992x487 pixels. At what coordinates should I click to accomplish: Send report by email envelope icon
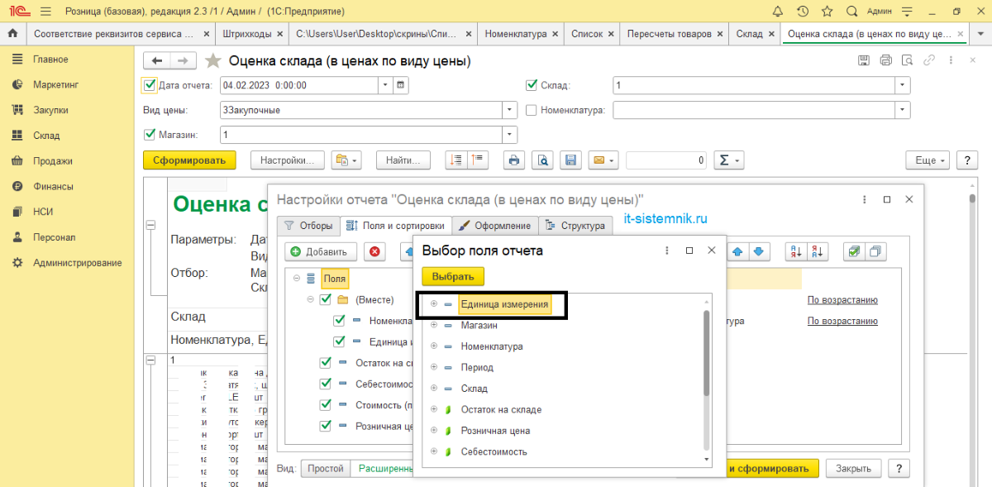603,160
